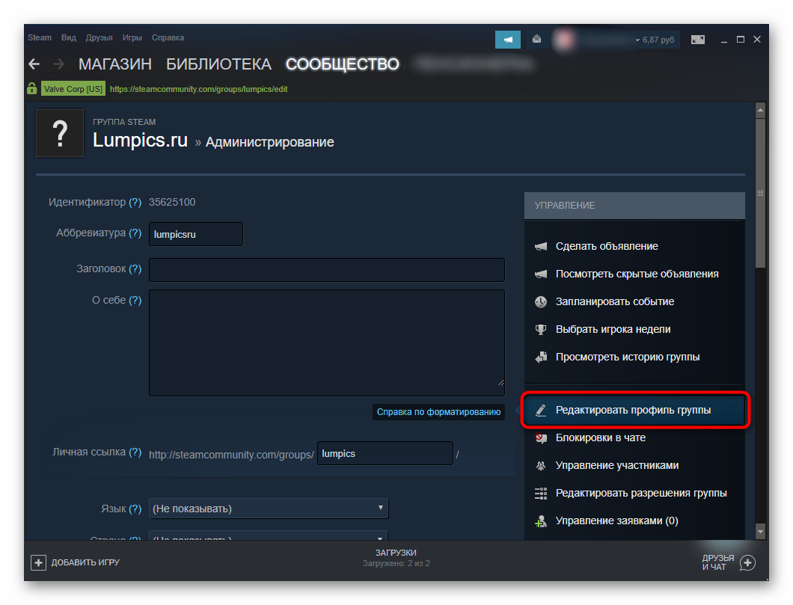This screenshot has width=793, height=605.
Task: Open the Справка menu
Action: click(x=168, y=38)
